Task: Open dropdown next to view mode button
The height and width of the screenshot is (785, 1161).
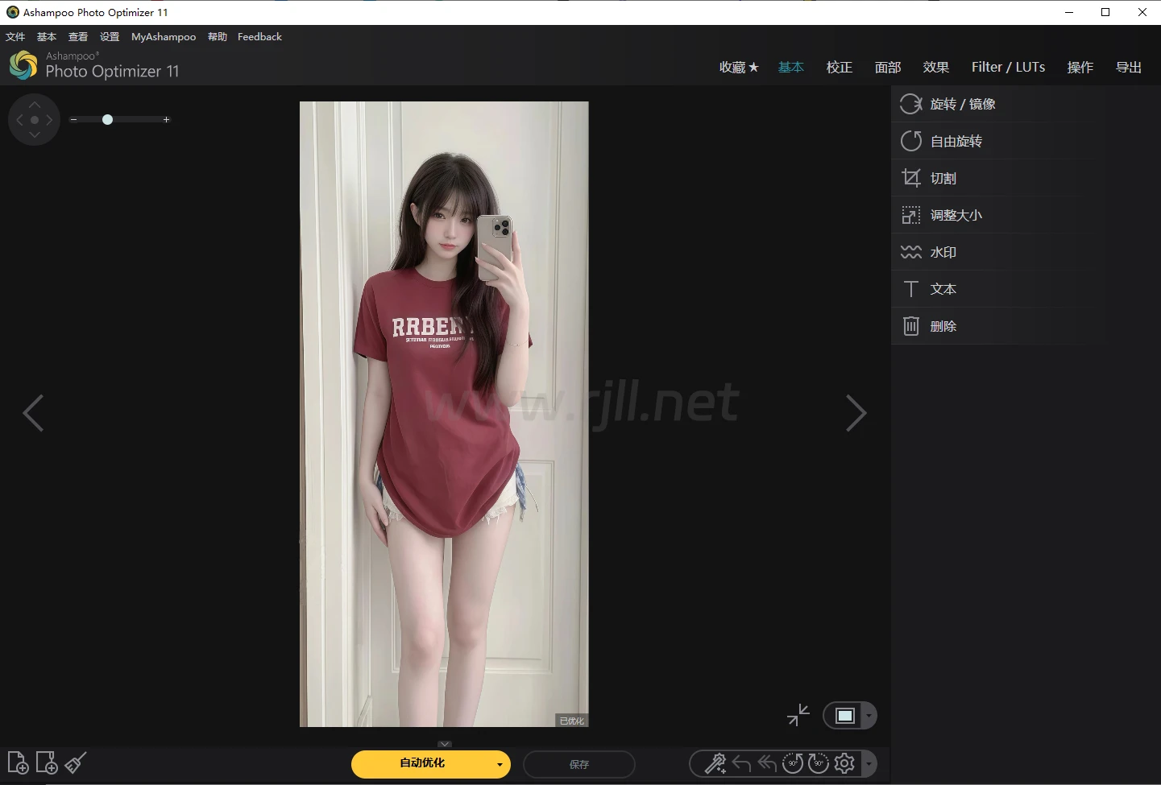Action: point(869,716)
